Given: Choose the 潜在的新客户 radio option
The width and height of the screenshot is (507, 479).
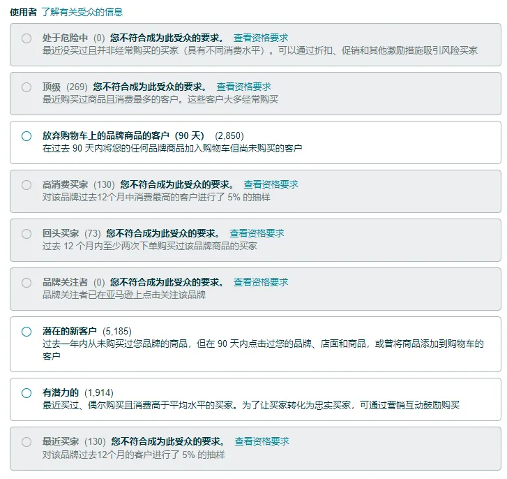Looking at the screenshot, I should 27,332.
